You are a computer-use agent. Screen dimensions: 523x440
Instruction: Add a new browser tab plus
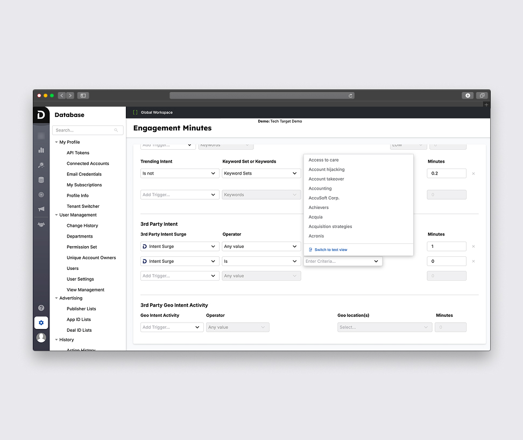pos(486,105)
